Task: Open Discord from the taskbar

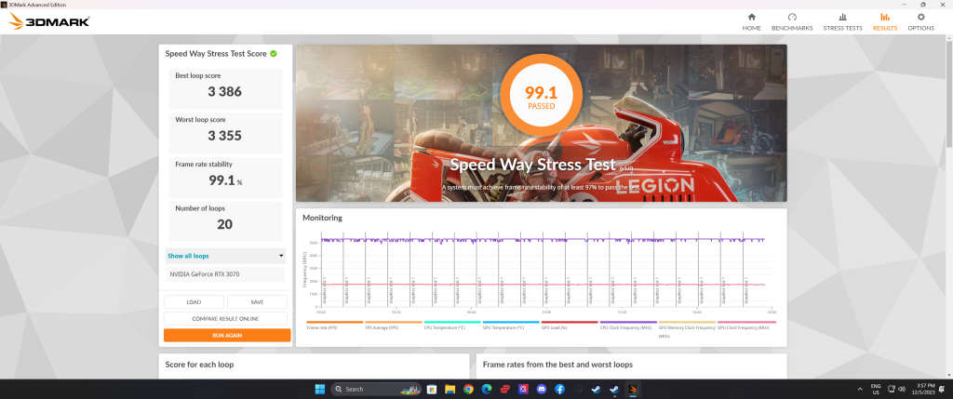Action: [x=541, y=389]
